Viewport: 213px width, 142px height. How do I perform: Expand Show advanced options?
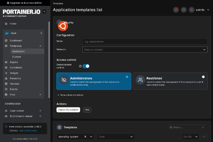(70, 95)
